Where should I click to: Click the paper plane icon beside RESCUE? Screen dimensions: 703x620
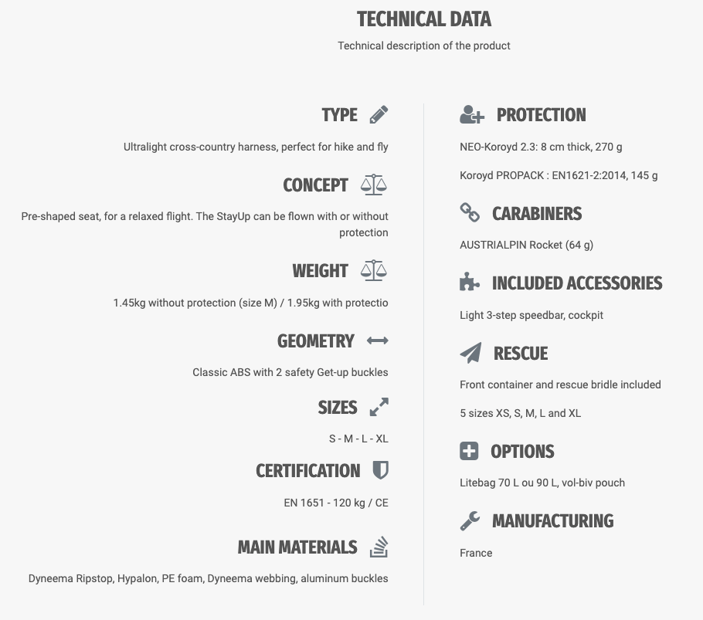click(x=470, y=353)
